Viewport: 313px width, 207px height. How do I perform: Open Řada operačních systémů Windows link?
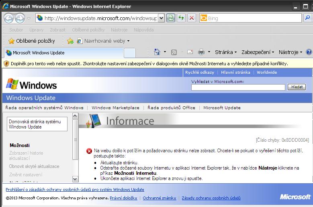(x=44, y=108)
